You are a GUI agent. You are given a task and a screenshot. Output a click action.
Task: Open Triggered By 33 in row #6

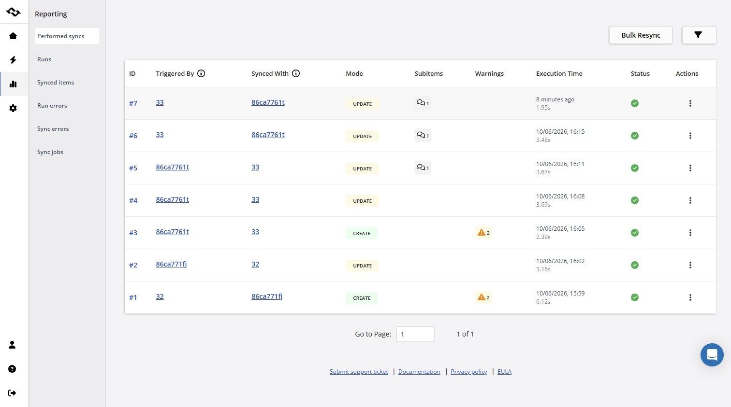(x=160, y=135)
